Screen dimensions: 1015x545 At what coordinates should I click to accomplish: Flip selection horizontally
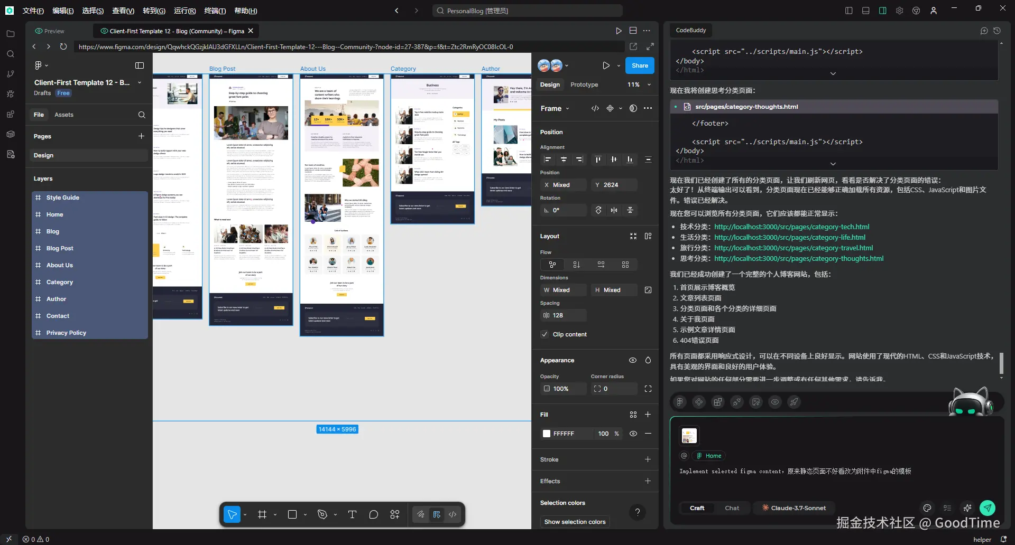pyautogui.click(x=614, y=210)
